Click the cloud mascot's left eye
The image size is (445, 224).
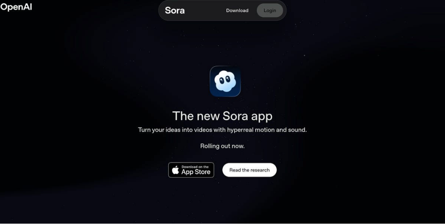[x=222, y=80]
